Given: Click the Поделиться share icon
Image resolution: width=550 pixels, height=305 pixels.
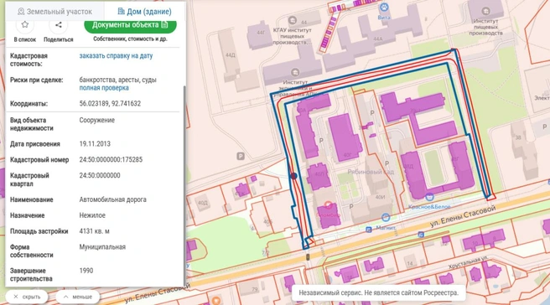Looking at the screenshot, I should pos(58,24).
